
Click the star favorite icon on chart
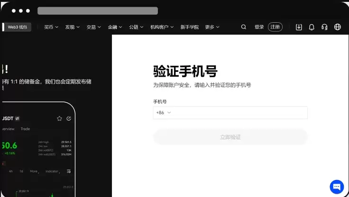click(x=59, y=118)
